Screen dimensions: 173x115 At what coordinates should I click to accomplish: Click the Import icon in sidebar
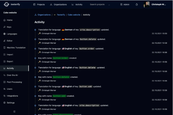coord(4,54)
